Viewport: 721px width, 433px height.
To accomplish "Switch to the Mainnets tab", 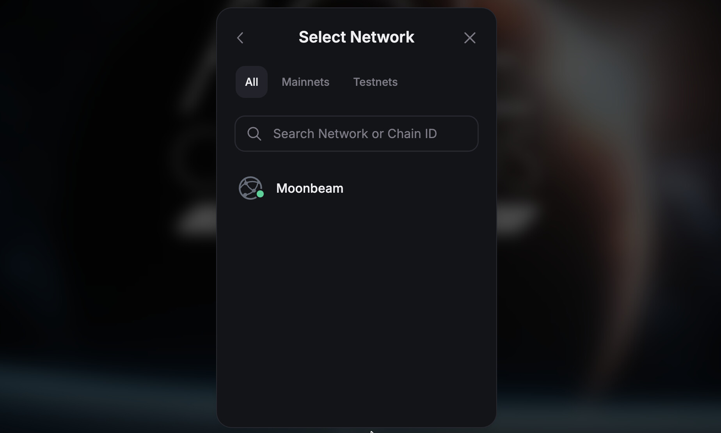I will coord(305,82).
